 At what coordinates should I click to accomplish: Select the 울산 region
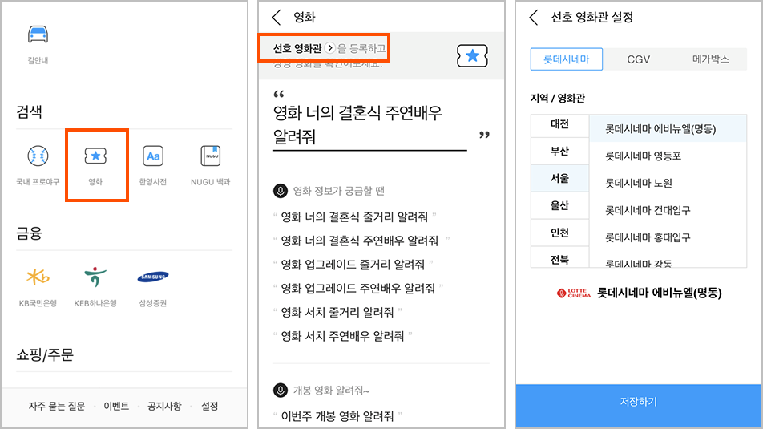tap(559, 206)
